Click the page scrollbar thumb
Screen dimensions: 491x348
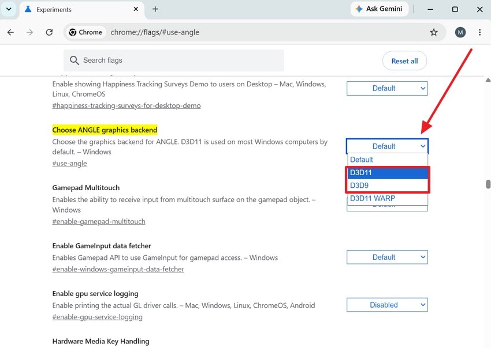tap(488, 184)
